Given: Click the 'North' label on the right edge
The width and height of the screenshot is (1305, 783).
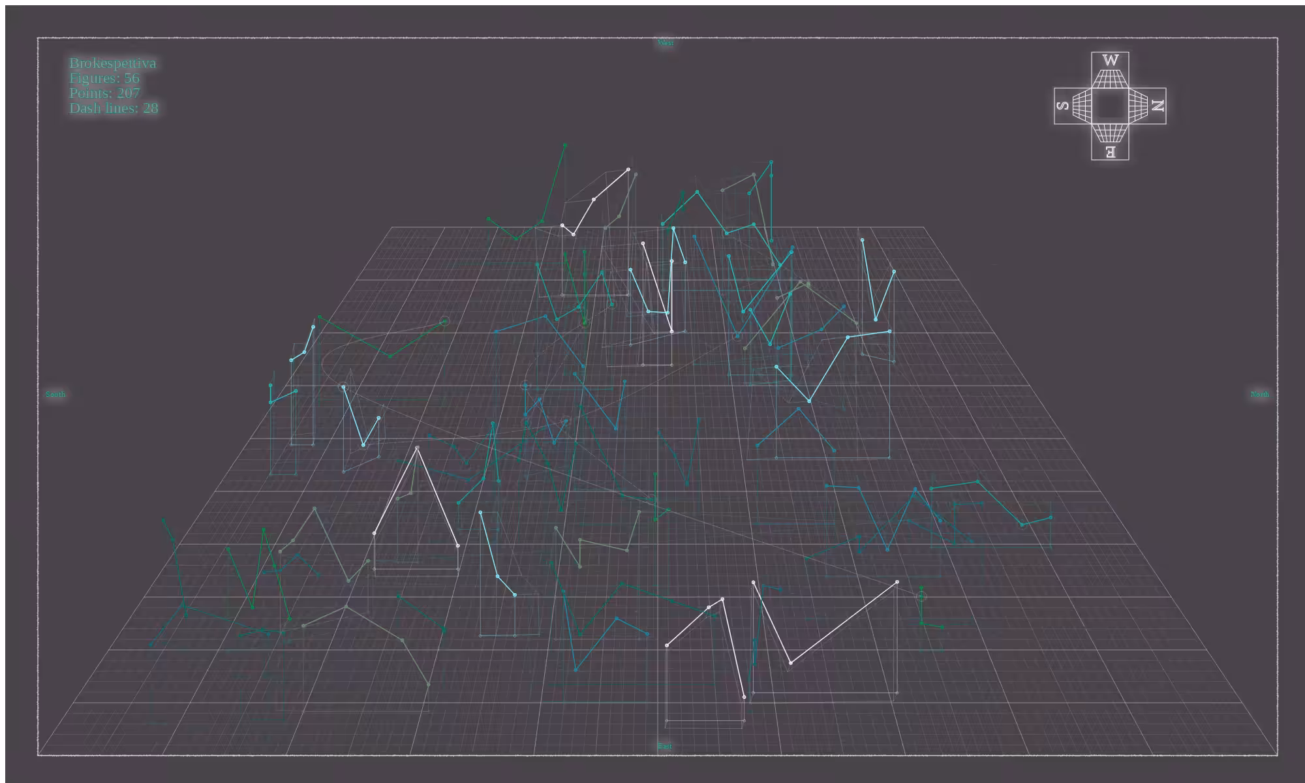Looking at the screenshot, I should click(1260, 394).
